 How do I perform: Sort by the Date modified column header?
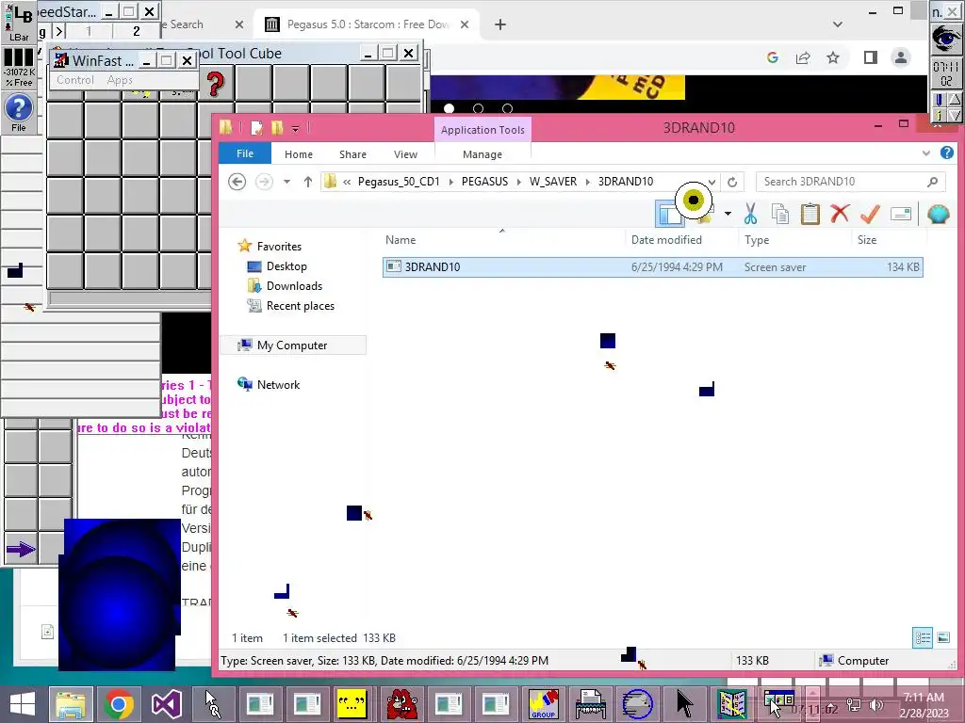(x=666, y=240)
